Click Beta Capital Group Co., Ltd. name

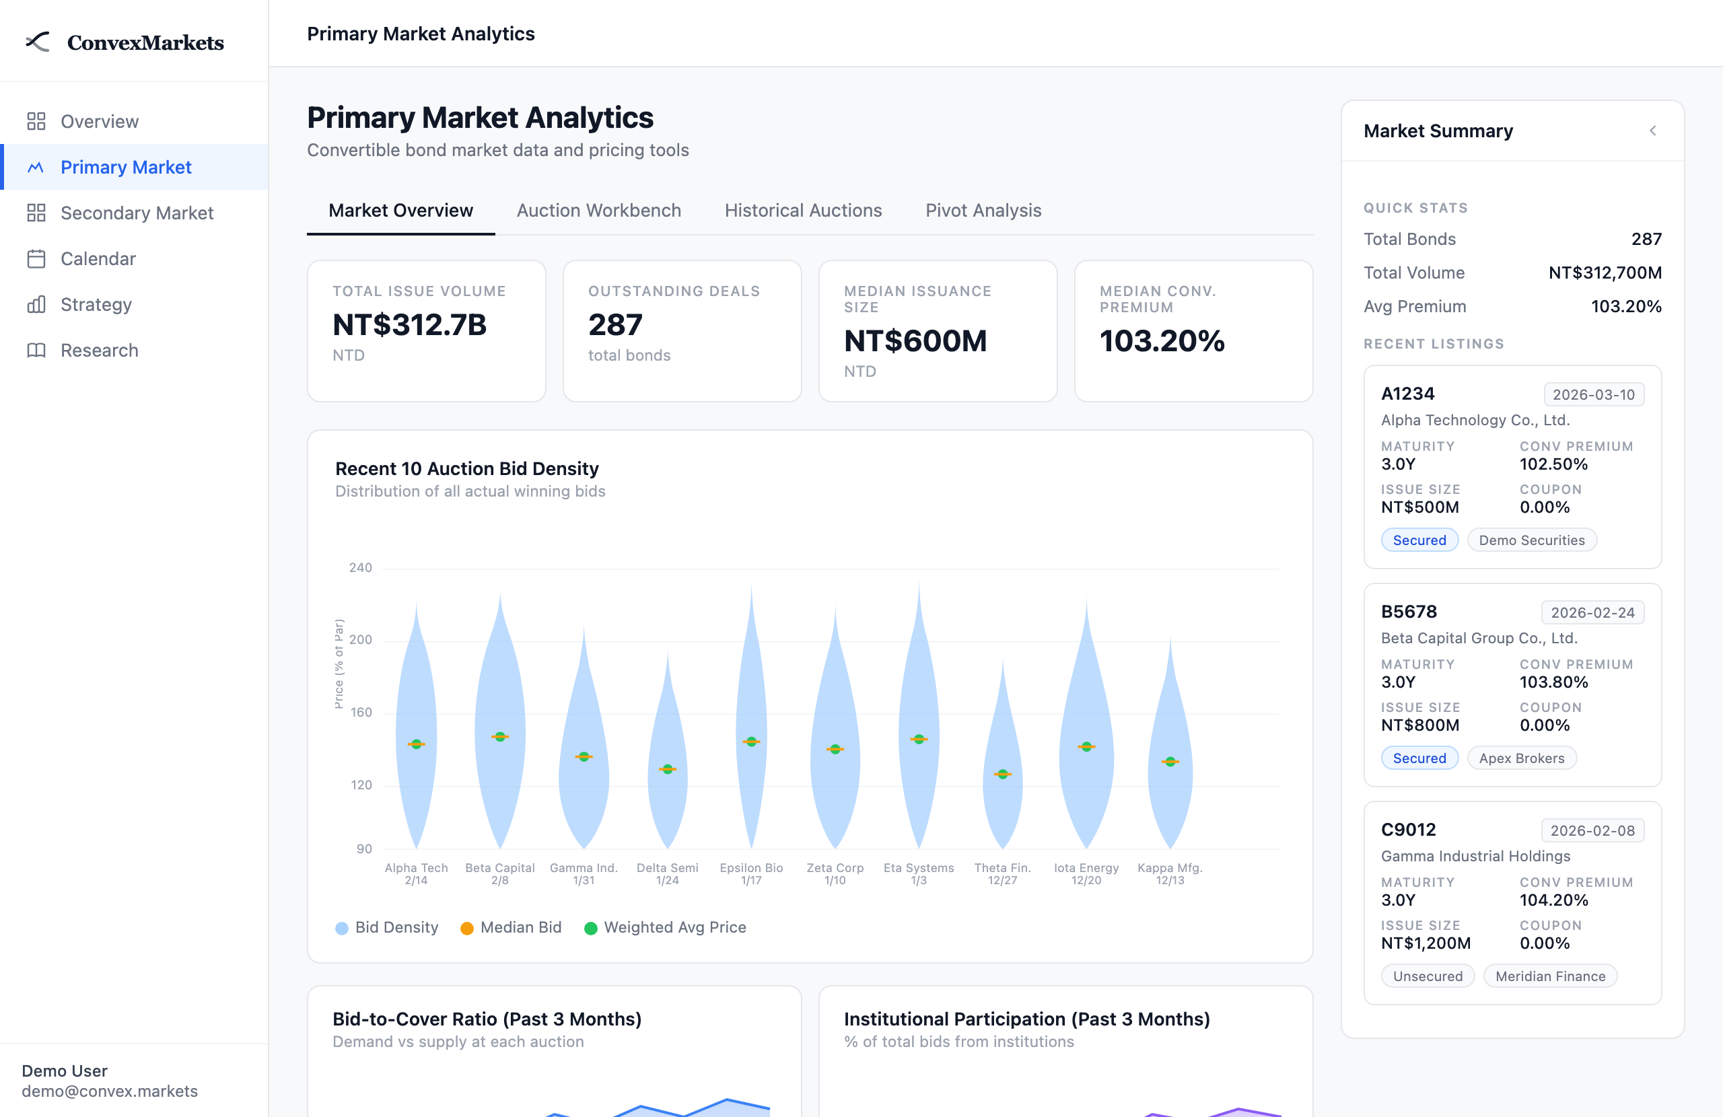point(1479,638)
